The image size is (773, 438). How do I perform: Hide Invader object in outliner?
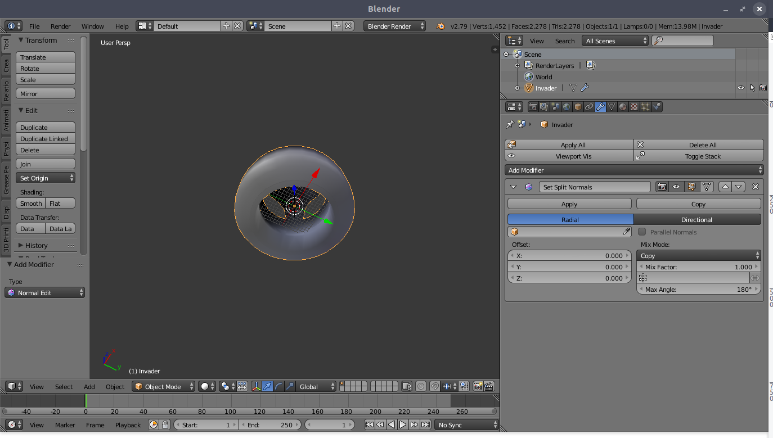740,88
